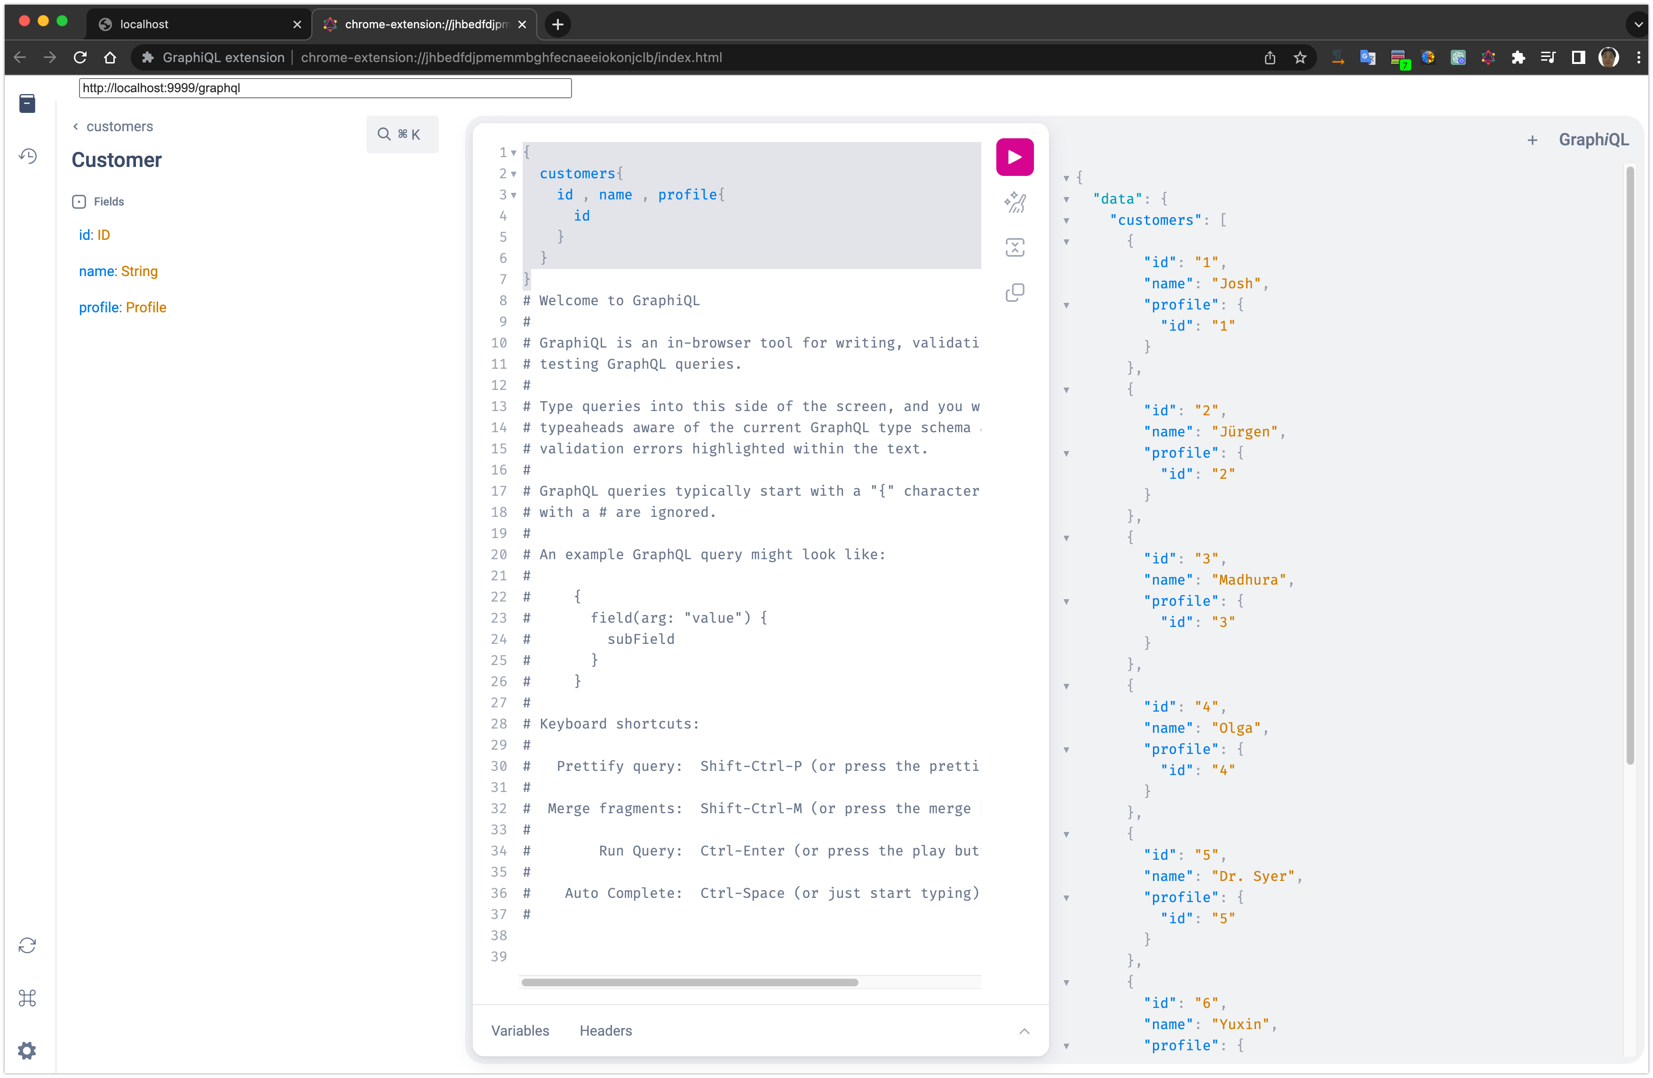Collapse the "data" object in the response
Image resolution: width=1653 pixels, height=1078 pixels.
click(x=1066, y=200)
